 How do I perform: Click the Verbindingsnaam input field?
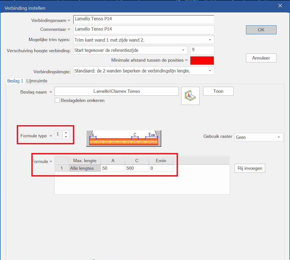[x=144, y=19]
